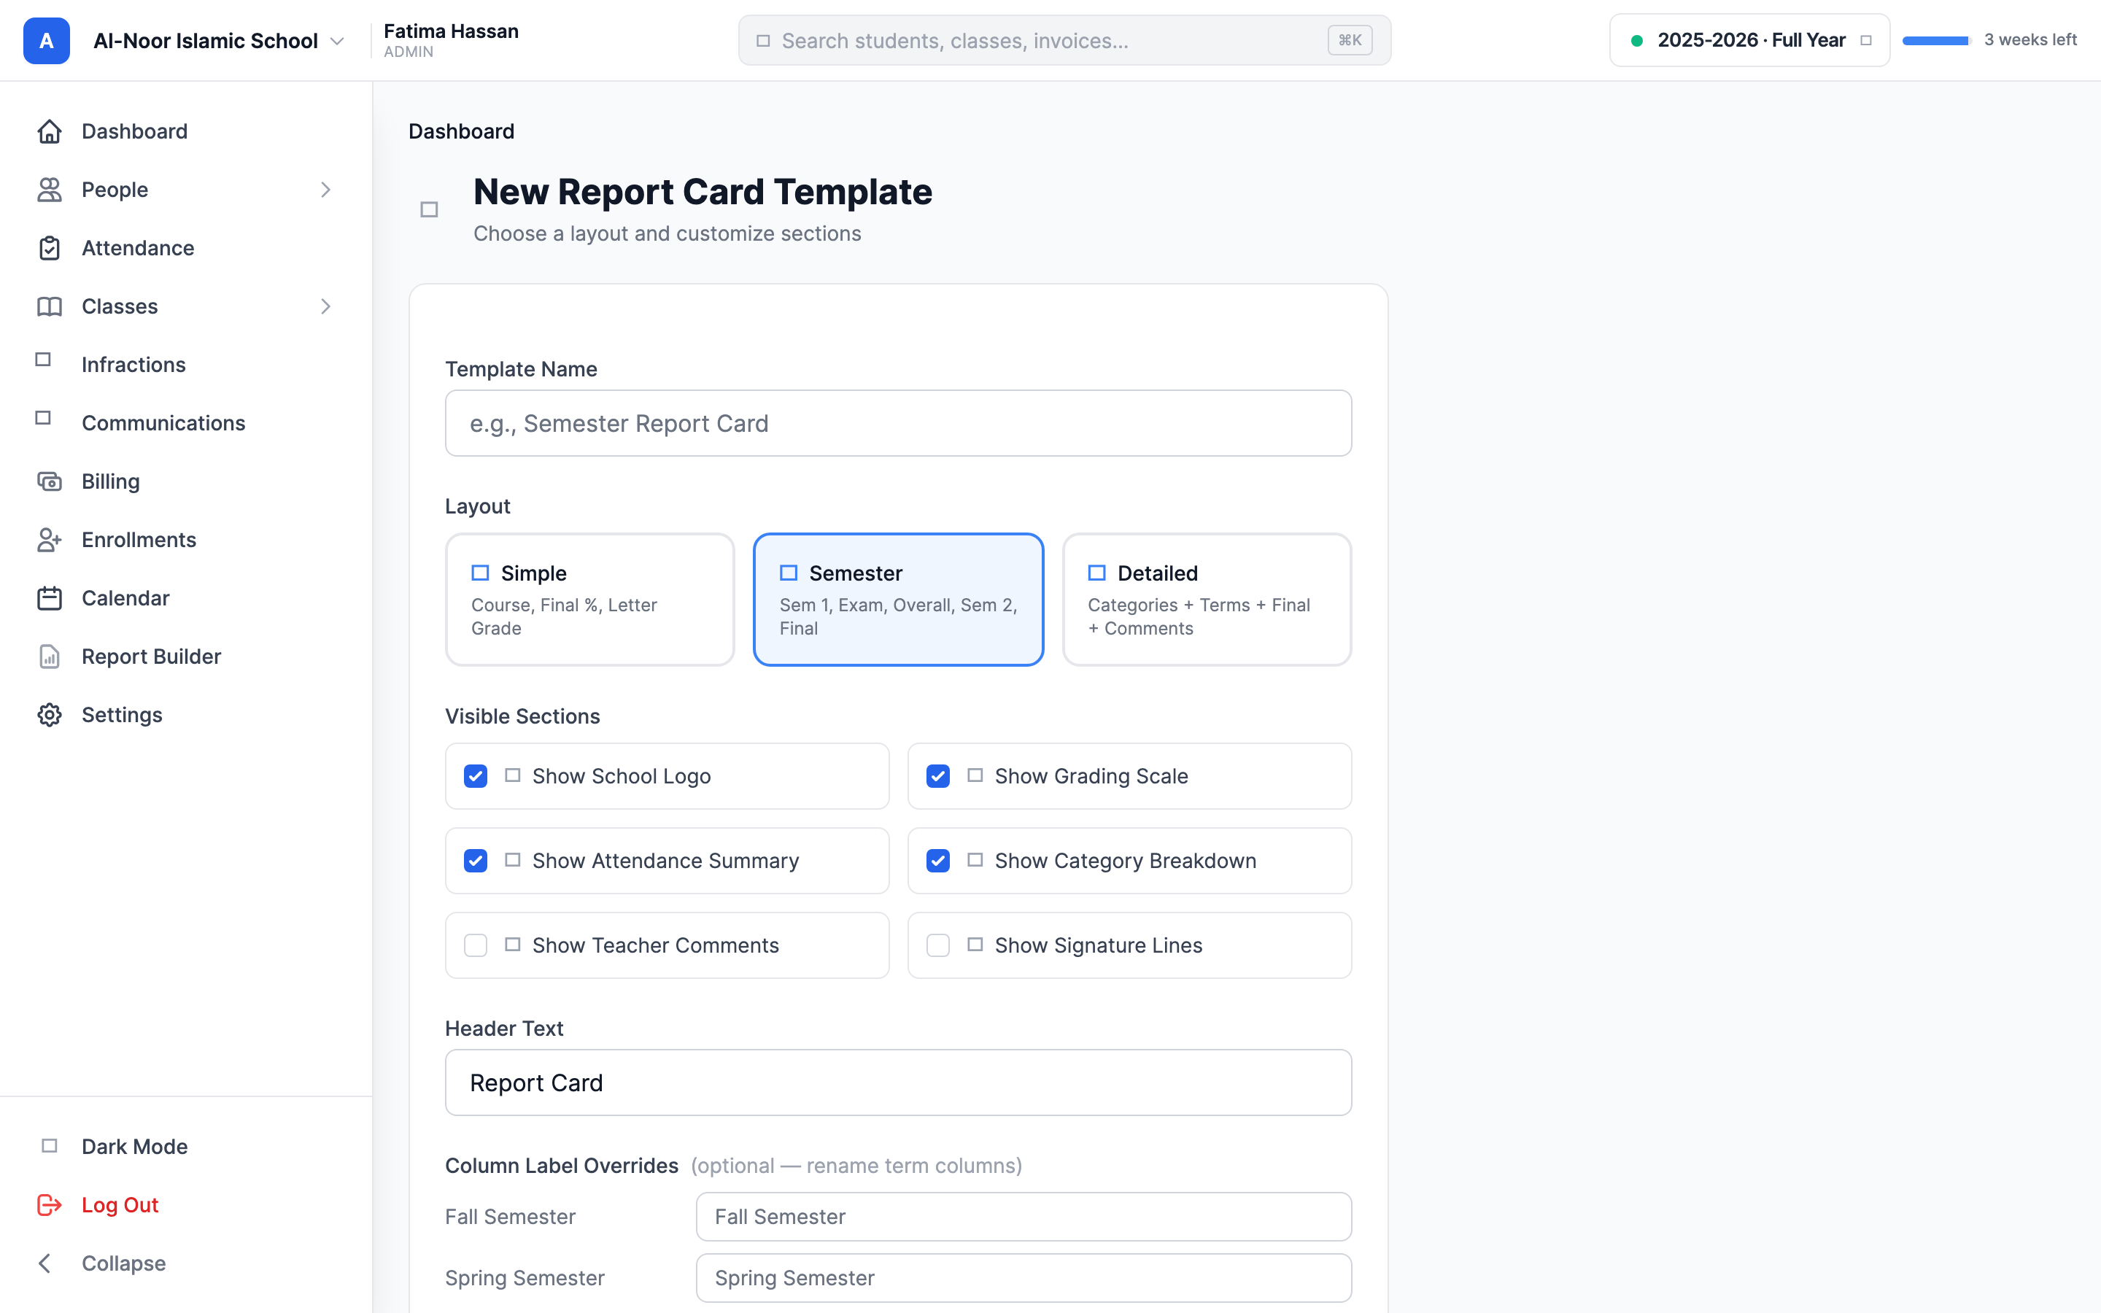Viewport: 2101px width, 1313px height.
Task: Open the Al-Noor Islamic School switcher chevron
Action: (x=337, y=41)
